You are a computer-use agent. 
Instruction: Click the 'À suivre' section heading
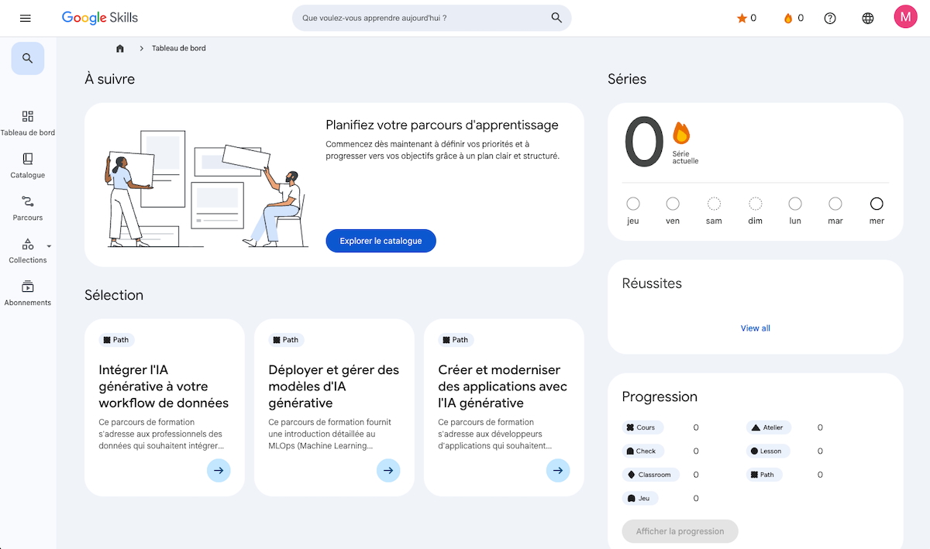[109, 79]
